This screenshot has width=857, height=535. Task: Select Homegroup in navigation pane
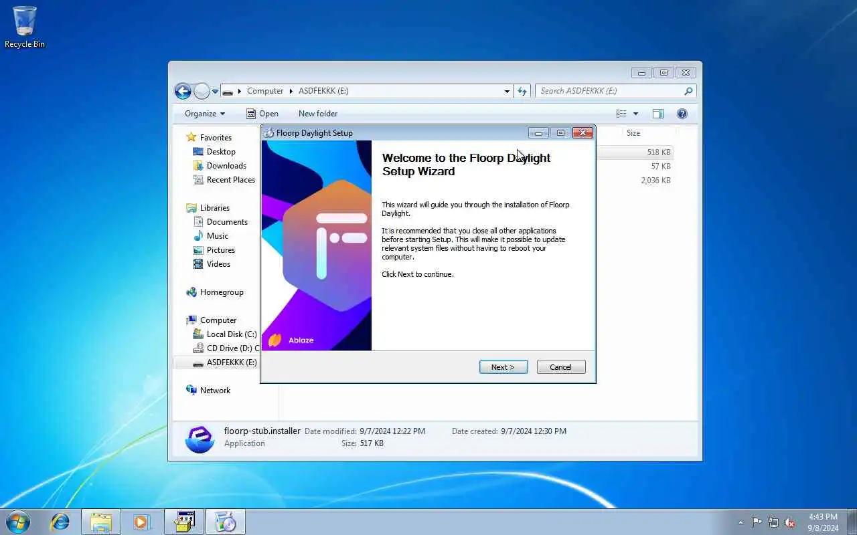tap(222, 292)
